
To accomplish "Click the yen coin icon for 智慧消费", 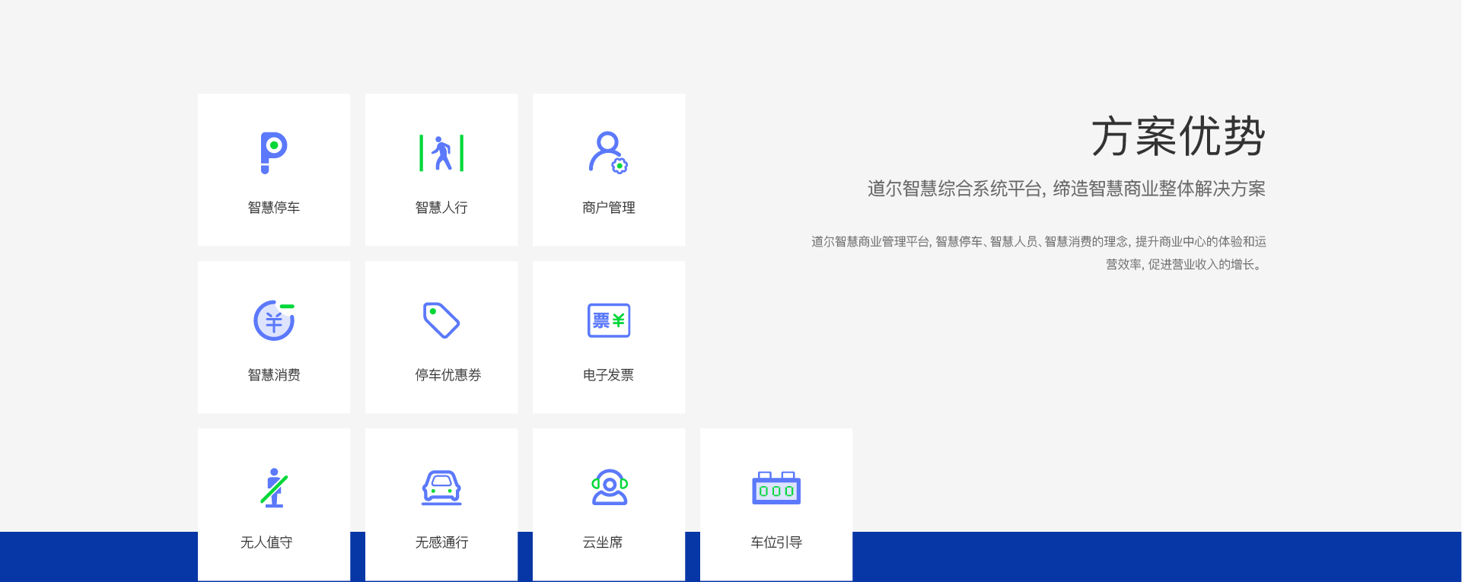I will click(x=274, y=320).
